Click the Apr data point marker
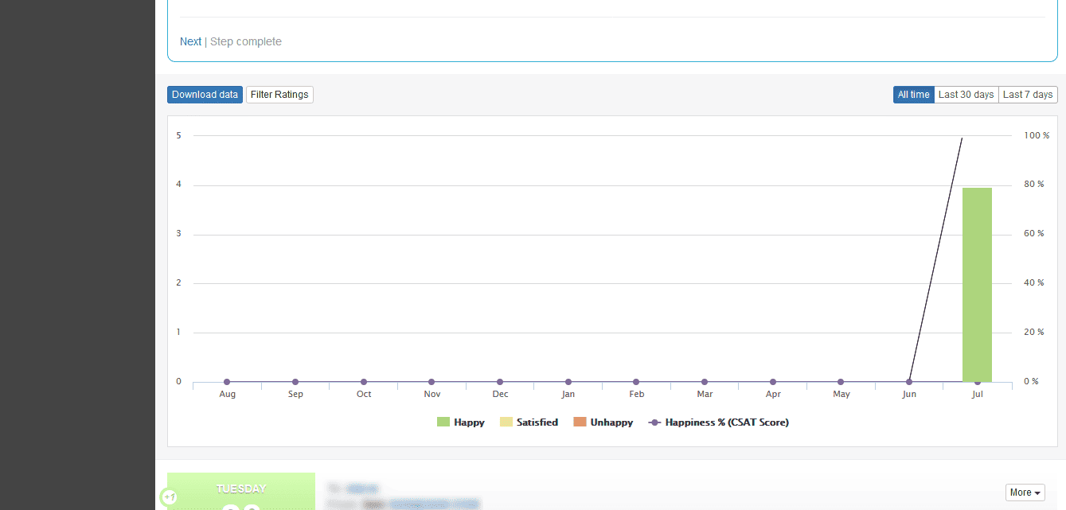The image size is (1066, 510). point(773,382)
